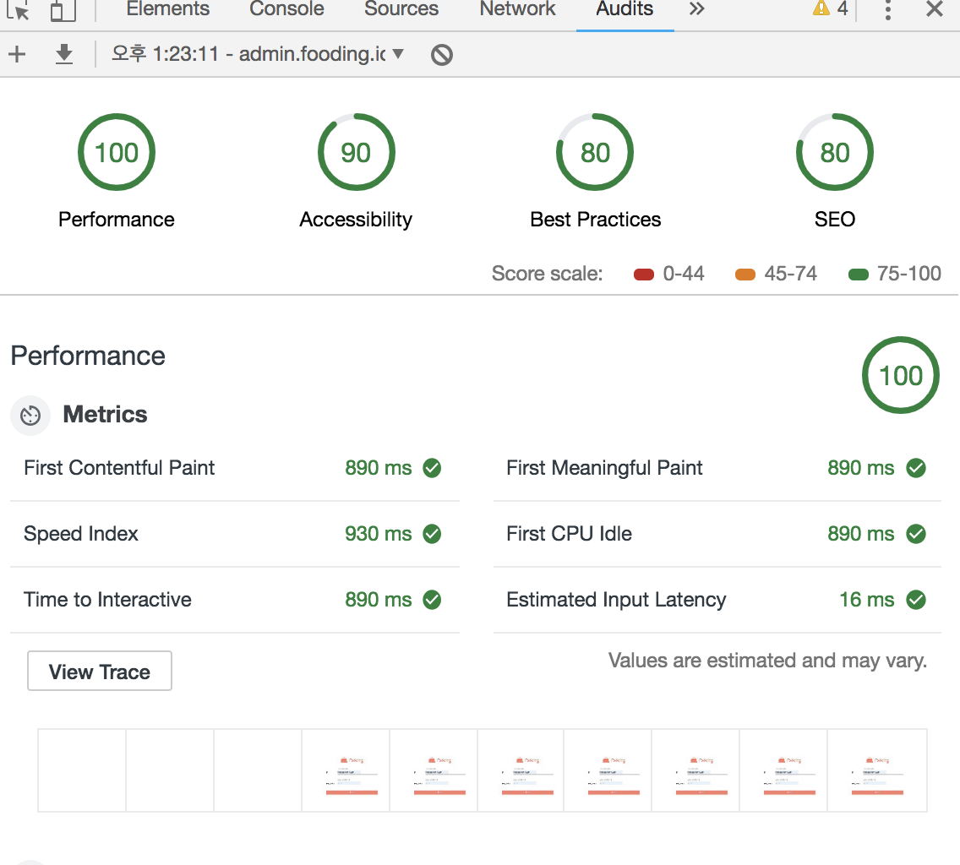Viewport: 960px width, 865px height.
Task: Click the 'Score scale:' label
Action: click(x=547, y=274)
